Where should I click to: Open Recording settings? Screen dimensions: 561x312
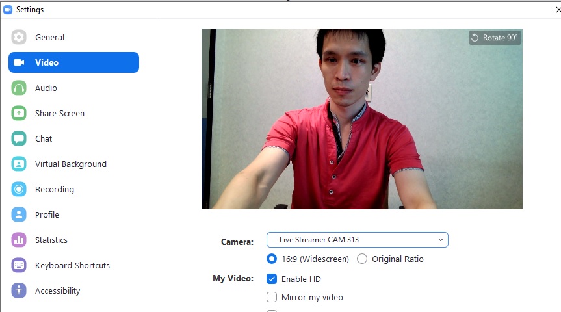pyautogui.click(x=73, y=189)
